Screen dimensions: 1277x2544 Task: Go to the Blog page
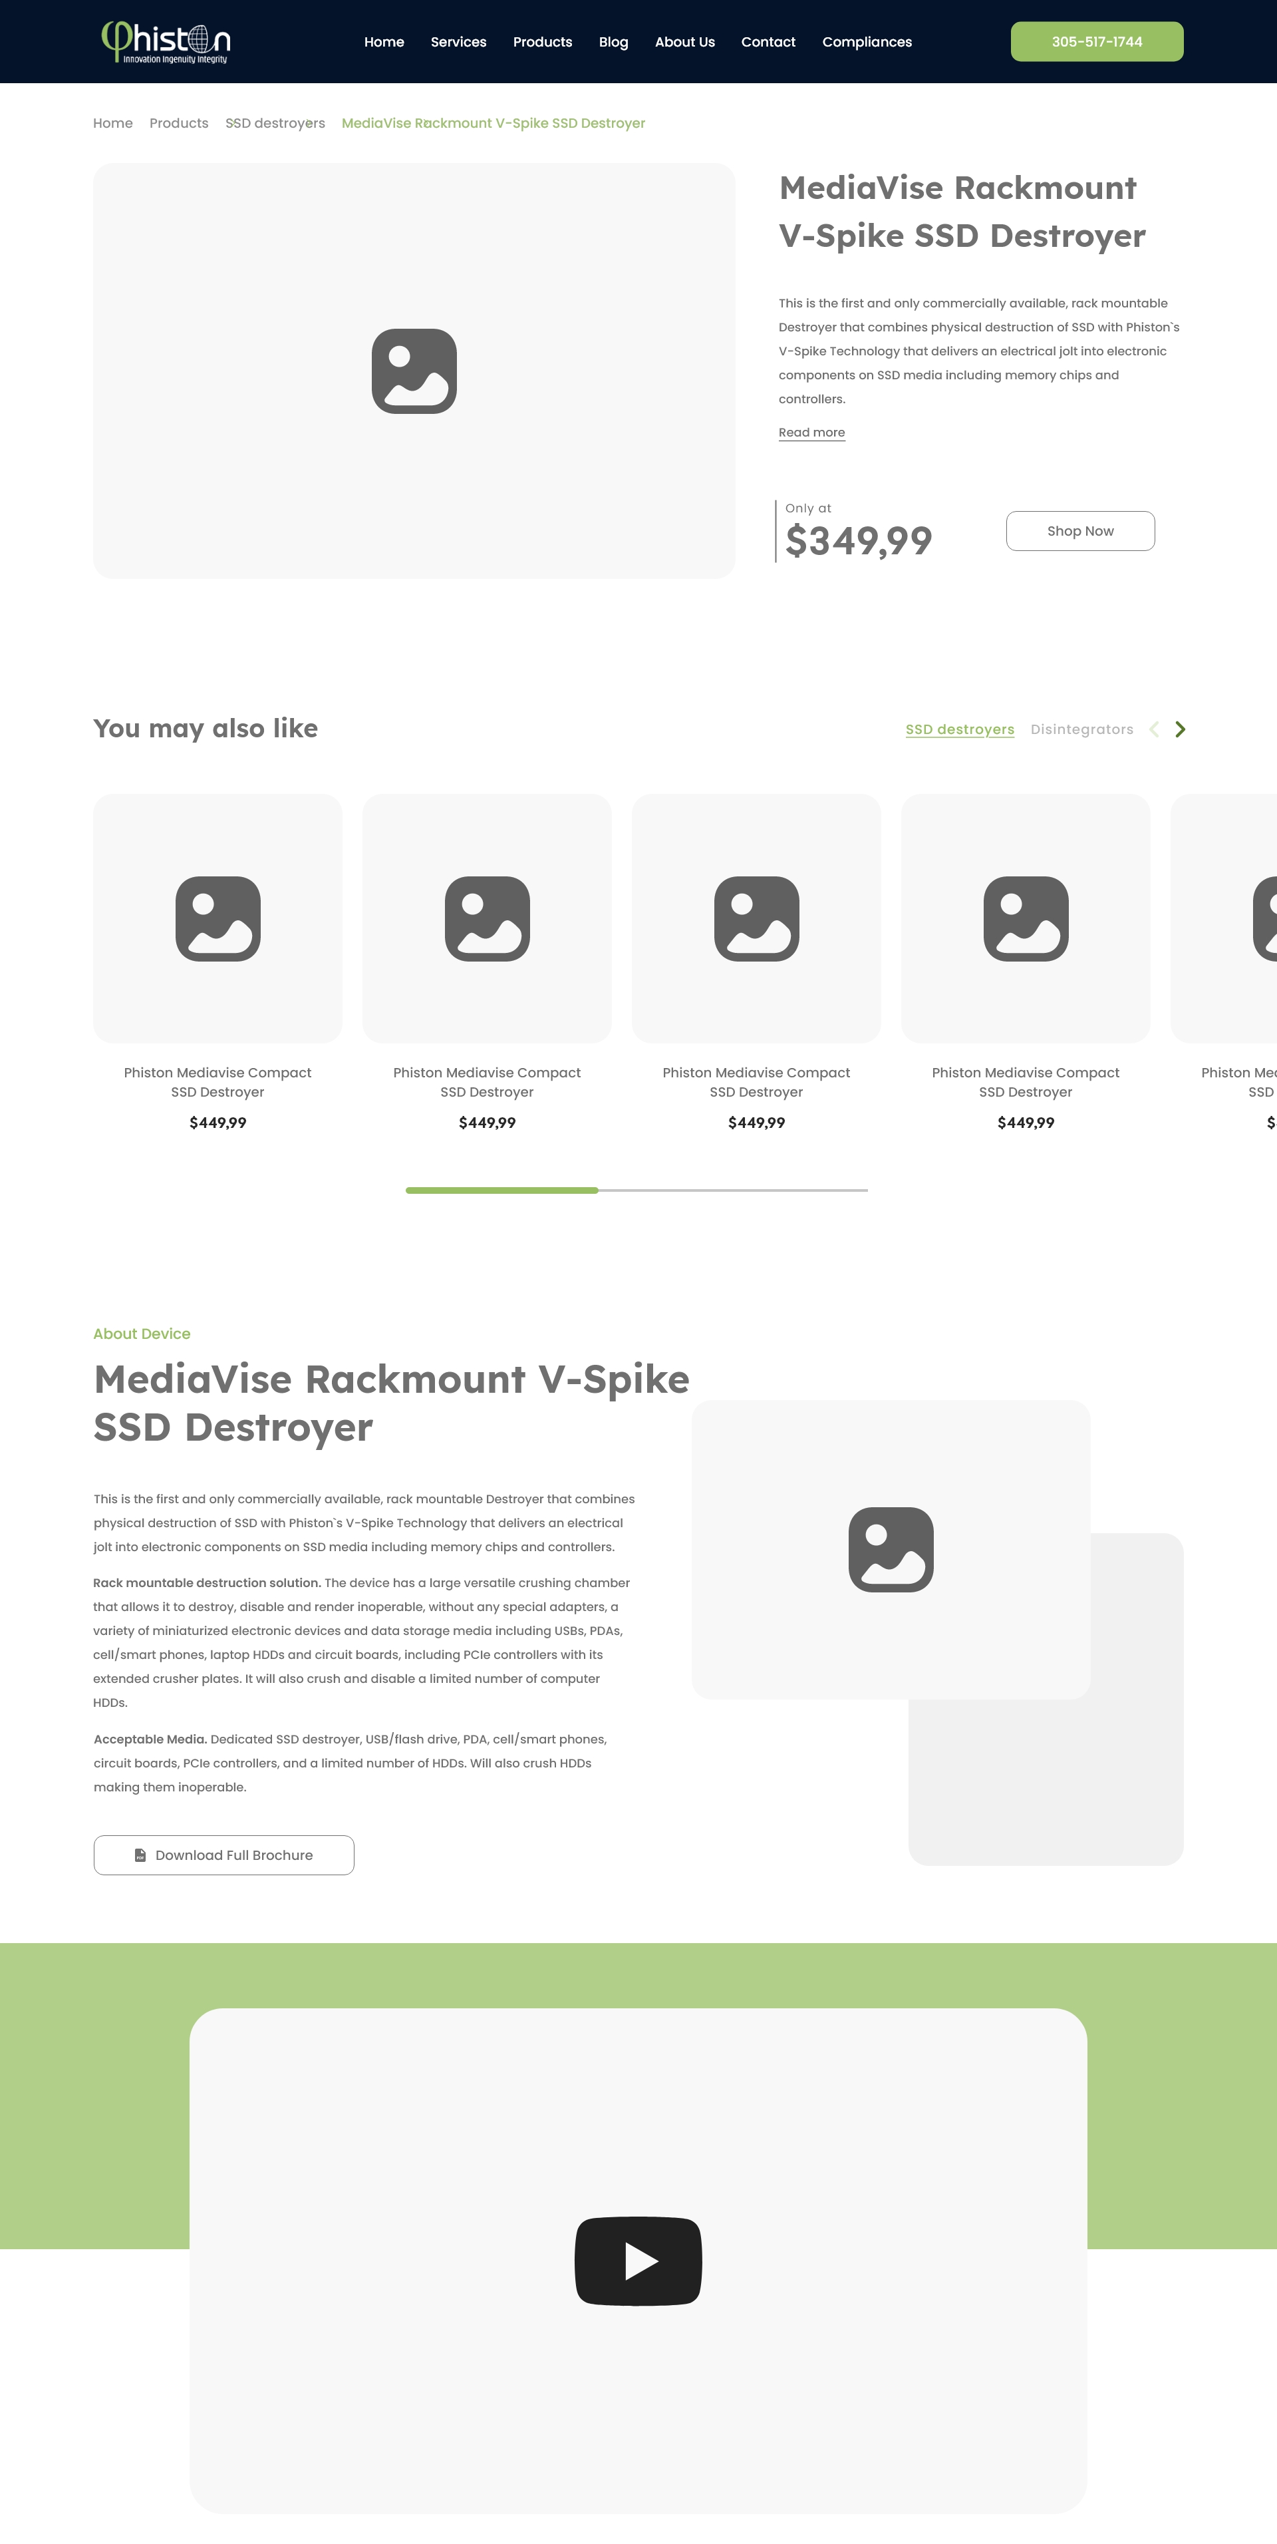coord(614,43)
